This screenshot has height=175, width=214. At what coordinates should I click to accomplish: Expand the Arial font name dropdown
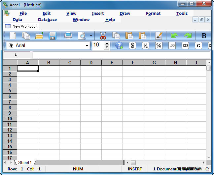[x=87, y=45]
